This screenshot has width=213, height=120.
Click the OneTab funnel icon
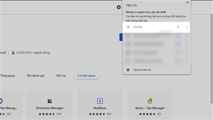(128, 27)
